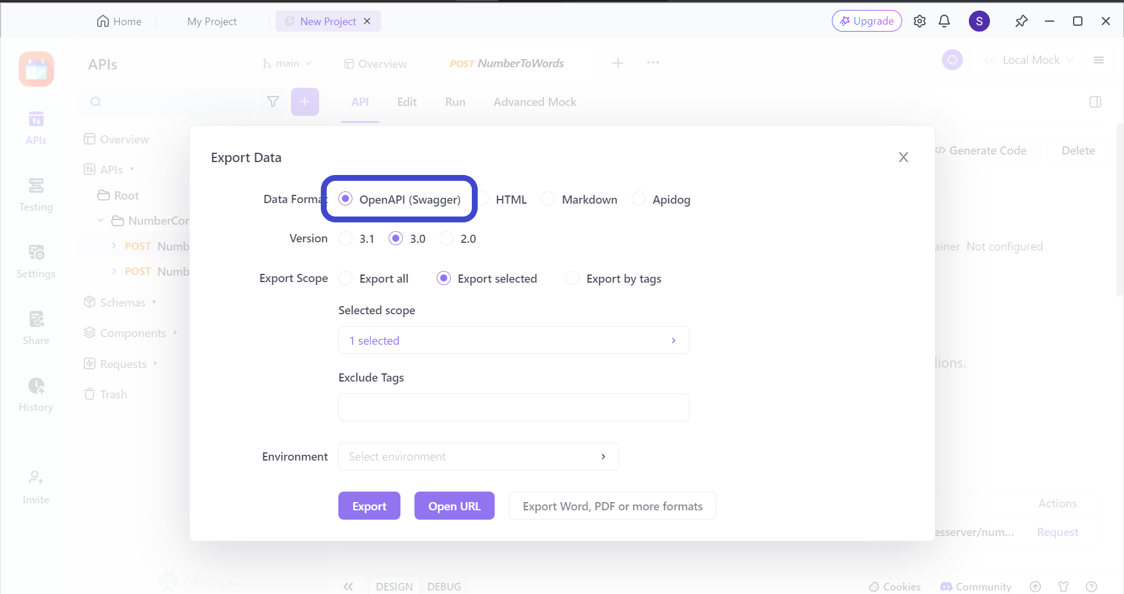Switch to the Run tab
The height and width of the screenshot is (594, 1124).
click(455, 102)
